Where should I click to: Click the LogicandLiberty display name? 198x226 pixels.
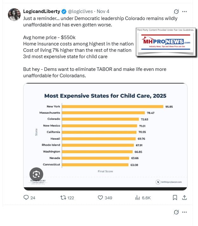(41, 11)
